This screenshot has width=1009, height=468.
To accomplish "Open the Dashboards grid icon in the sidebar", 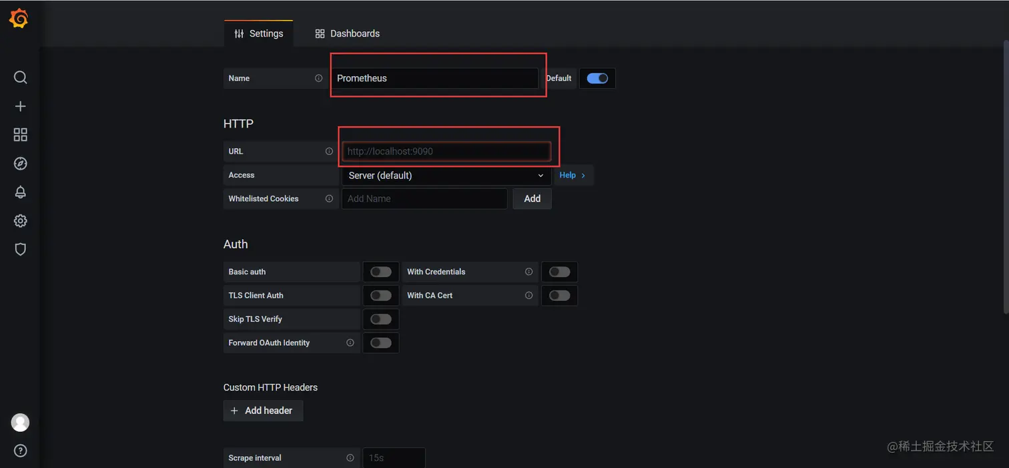I will pyautogui.click(x=21, y=135).
